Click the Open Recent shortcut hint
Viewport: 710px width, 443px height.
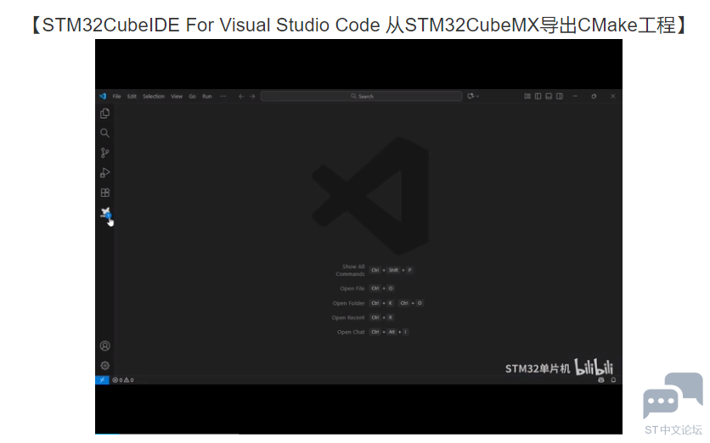tap(363, 317)
